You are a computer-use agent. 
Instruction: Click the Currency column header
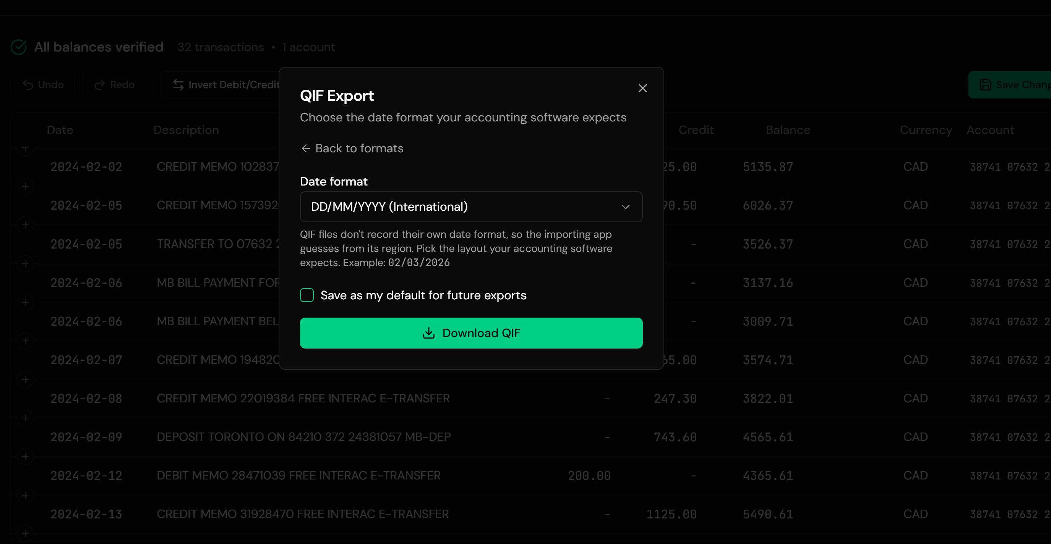coord(926,130)
